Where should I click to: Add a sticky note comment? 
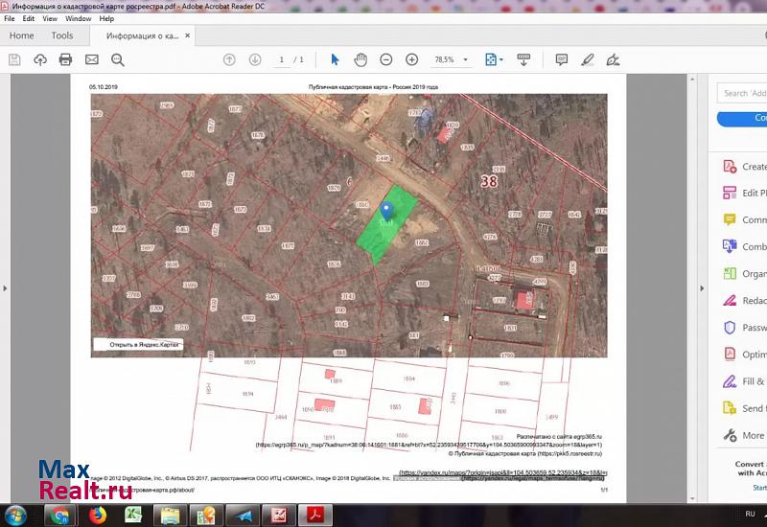[x=562, y=59]
